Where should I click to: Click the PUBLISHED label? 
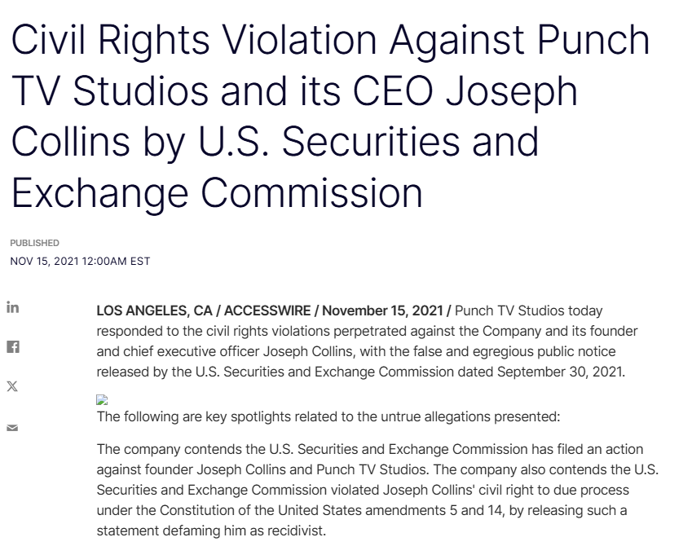tap(34, 243)
